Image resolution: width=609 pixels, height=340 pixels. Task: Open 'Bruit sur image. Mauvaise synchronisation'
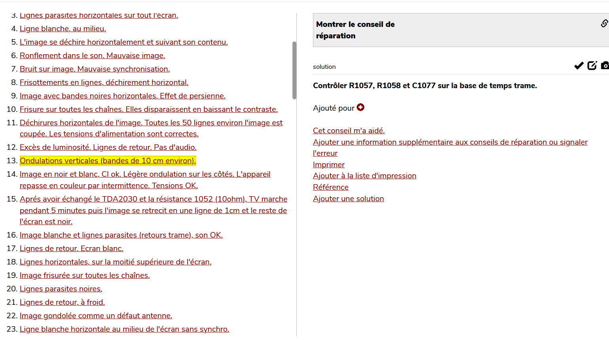pos(95,69)
